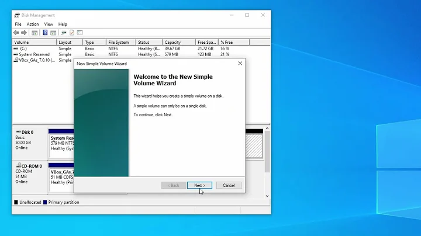The height and width of the screenshot is (236, 421).
Task: Click the 21.72 GB free space cell
Action: point(205,48)
